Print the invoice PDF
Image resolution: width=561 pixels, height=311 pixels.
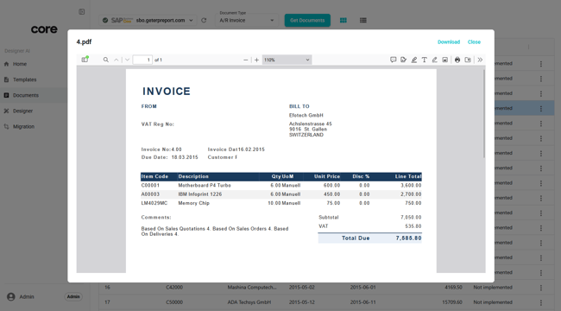457,60
